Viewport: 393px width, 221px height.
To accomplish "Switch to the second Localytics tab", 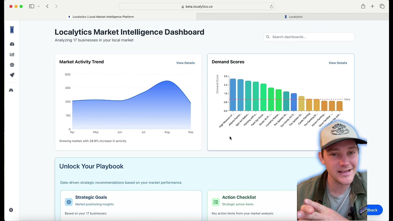I will coord(294,17).
